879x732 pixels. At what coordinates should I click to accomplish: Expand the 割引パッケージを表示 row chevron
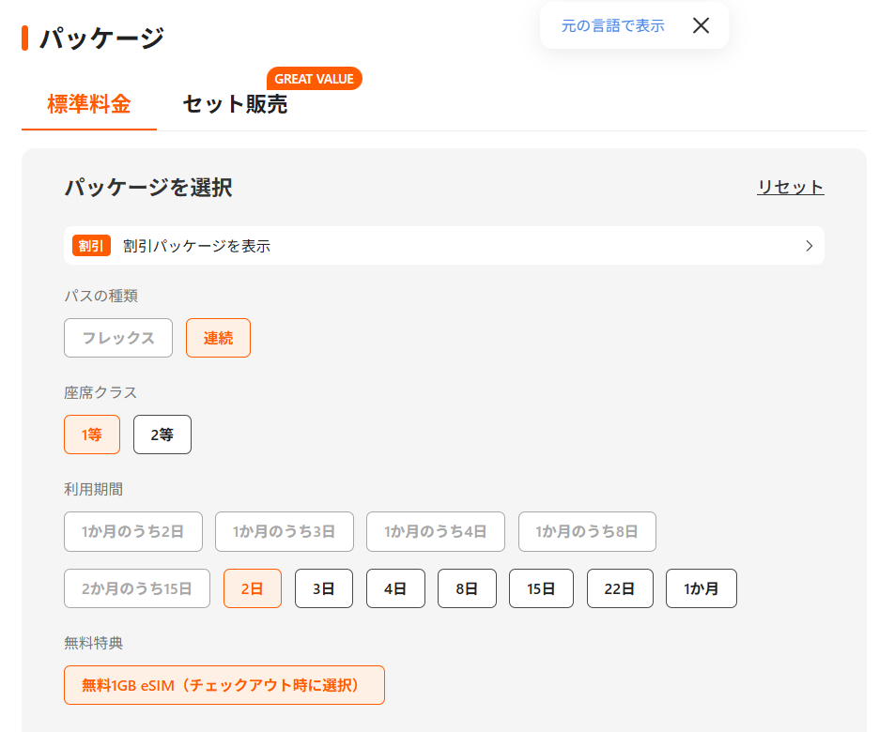click(809, 246)
